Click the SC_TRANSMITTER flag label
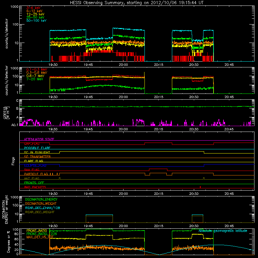This screenshot has width=258, height=258. point(37,157)
